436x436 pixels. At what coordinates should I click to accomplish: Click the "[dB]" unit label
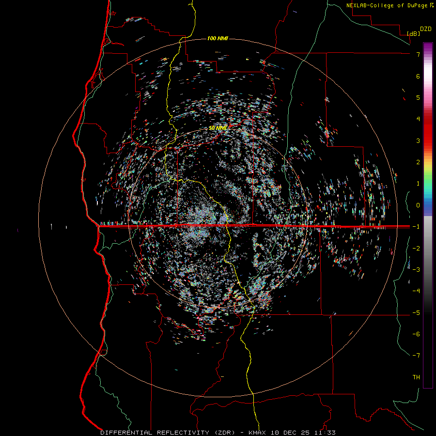414,33
